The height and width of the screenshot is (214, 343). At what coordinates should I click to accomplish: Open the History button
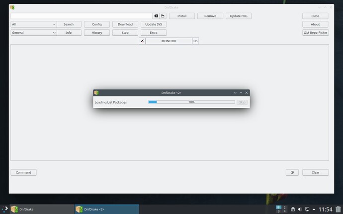(x=97, y=33)
